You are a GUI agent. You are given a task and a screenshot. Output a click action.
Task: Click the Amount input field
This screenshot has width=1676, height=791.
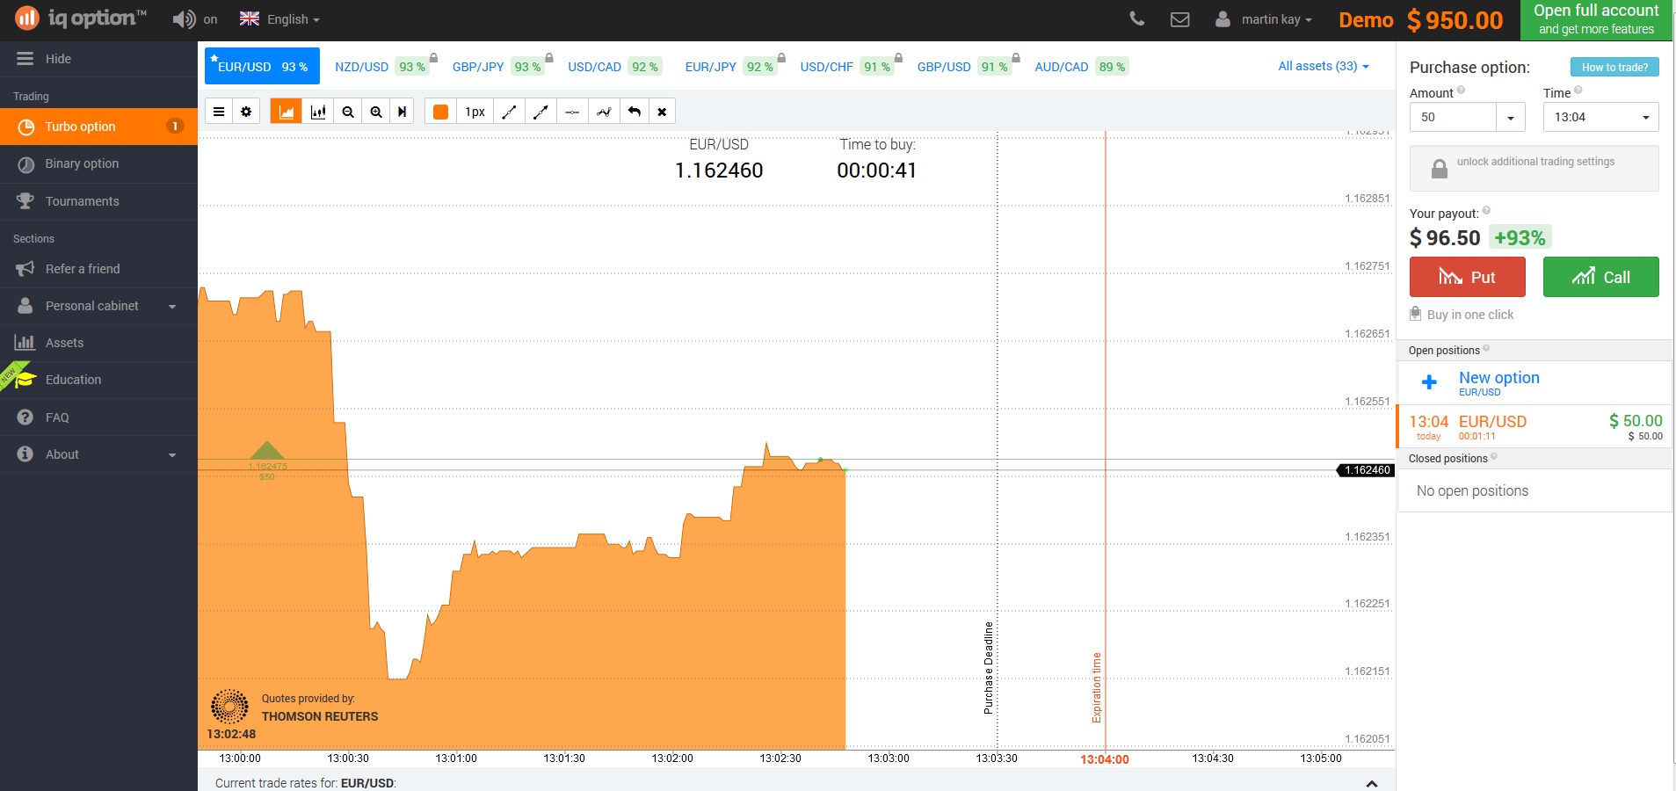point(1452,117)
